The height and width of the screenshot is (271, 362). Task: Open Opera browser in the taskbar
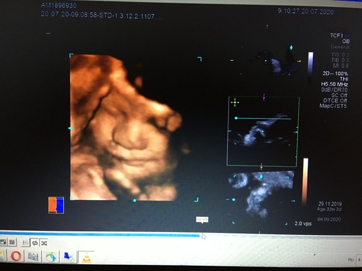pyautogui.click(x=16, y=257)
